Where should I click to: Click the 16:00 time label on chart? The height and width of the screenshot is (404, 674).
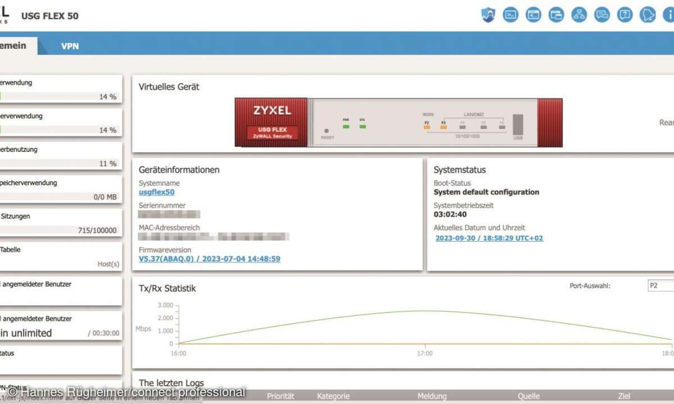click(x=179, y=353)
